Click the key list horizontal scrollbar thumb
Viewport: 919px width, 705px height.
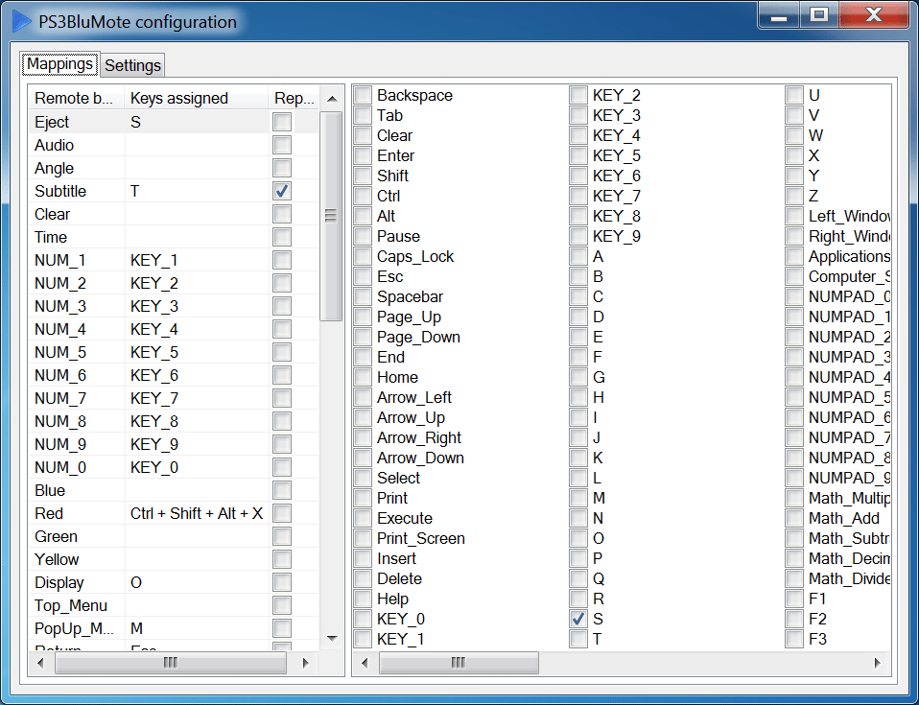[x=459, y=663]
